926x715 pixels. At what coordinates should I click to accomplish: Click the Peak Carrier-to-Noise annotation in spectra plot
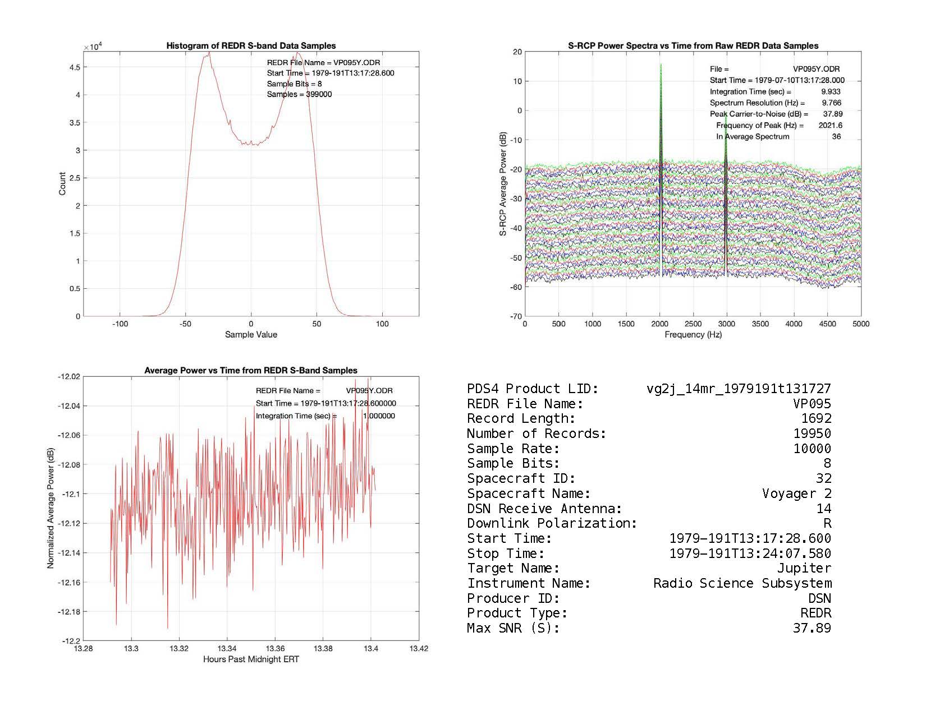[759, 114]
